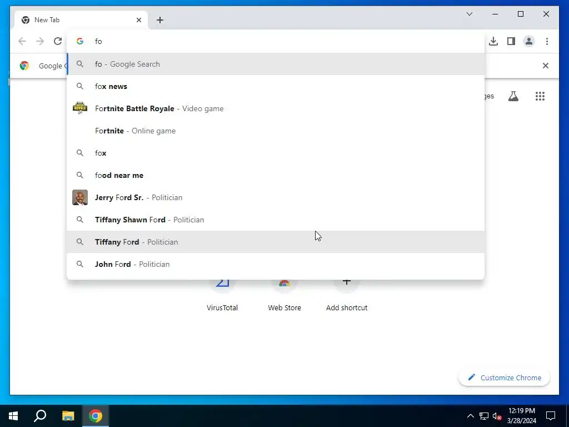Choose 'Fortnite - Online game' suggestion

(276, 131)
